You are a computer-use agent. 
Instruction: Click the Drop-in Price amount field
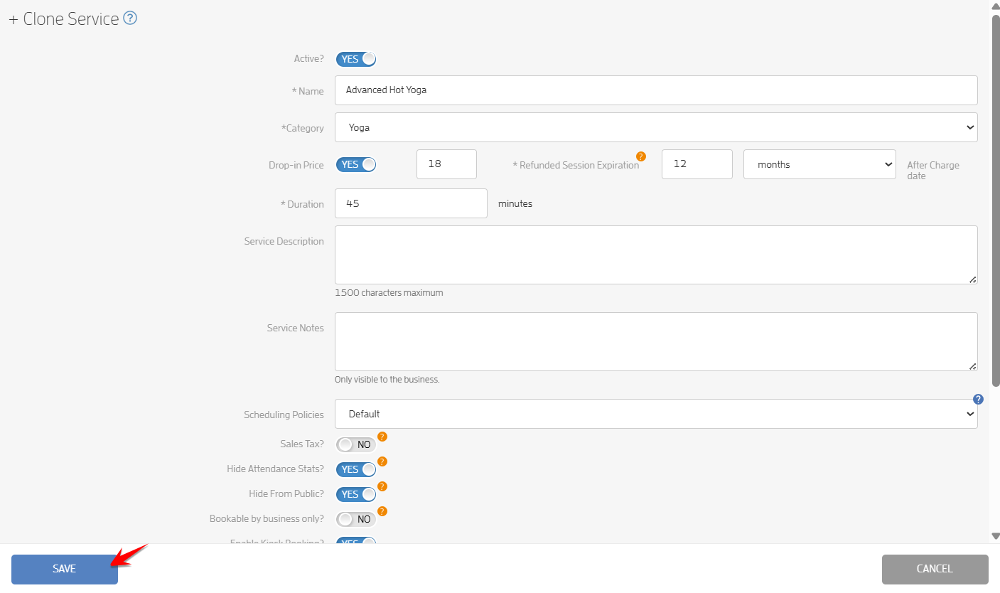point(446,164)
